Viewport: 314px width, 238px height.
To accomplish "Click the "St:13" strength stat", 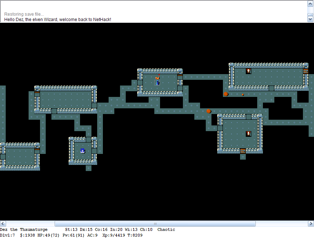I will tap(71, 229).
